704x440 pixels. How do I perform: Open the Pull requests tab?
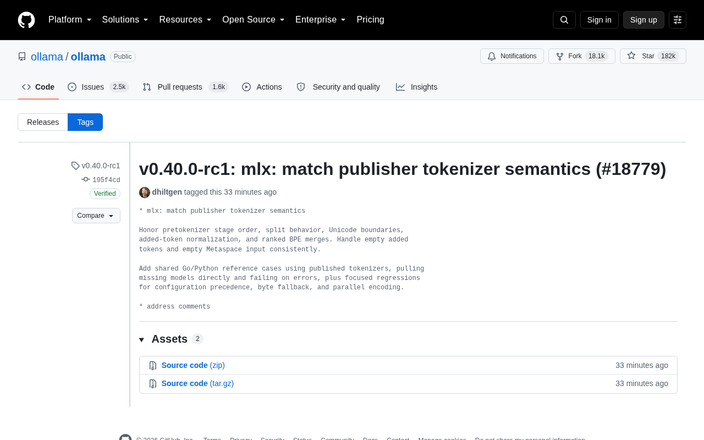[x=185, y=87]
